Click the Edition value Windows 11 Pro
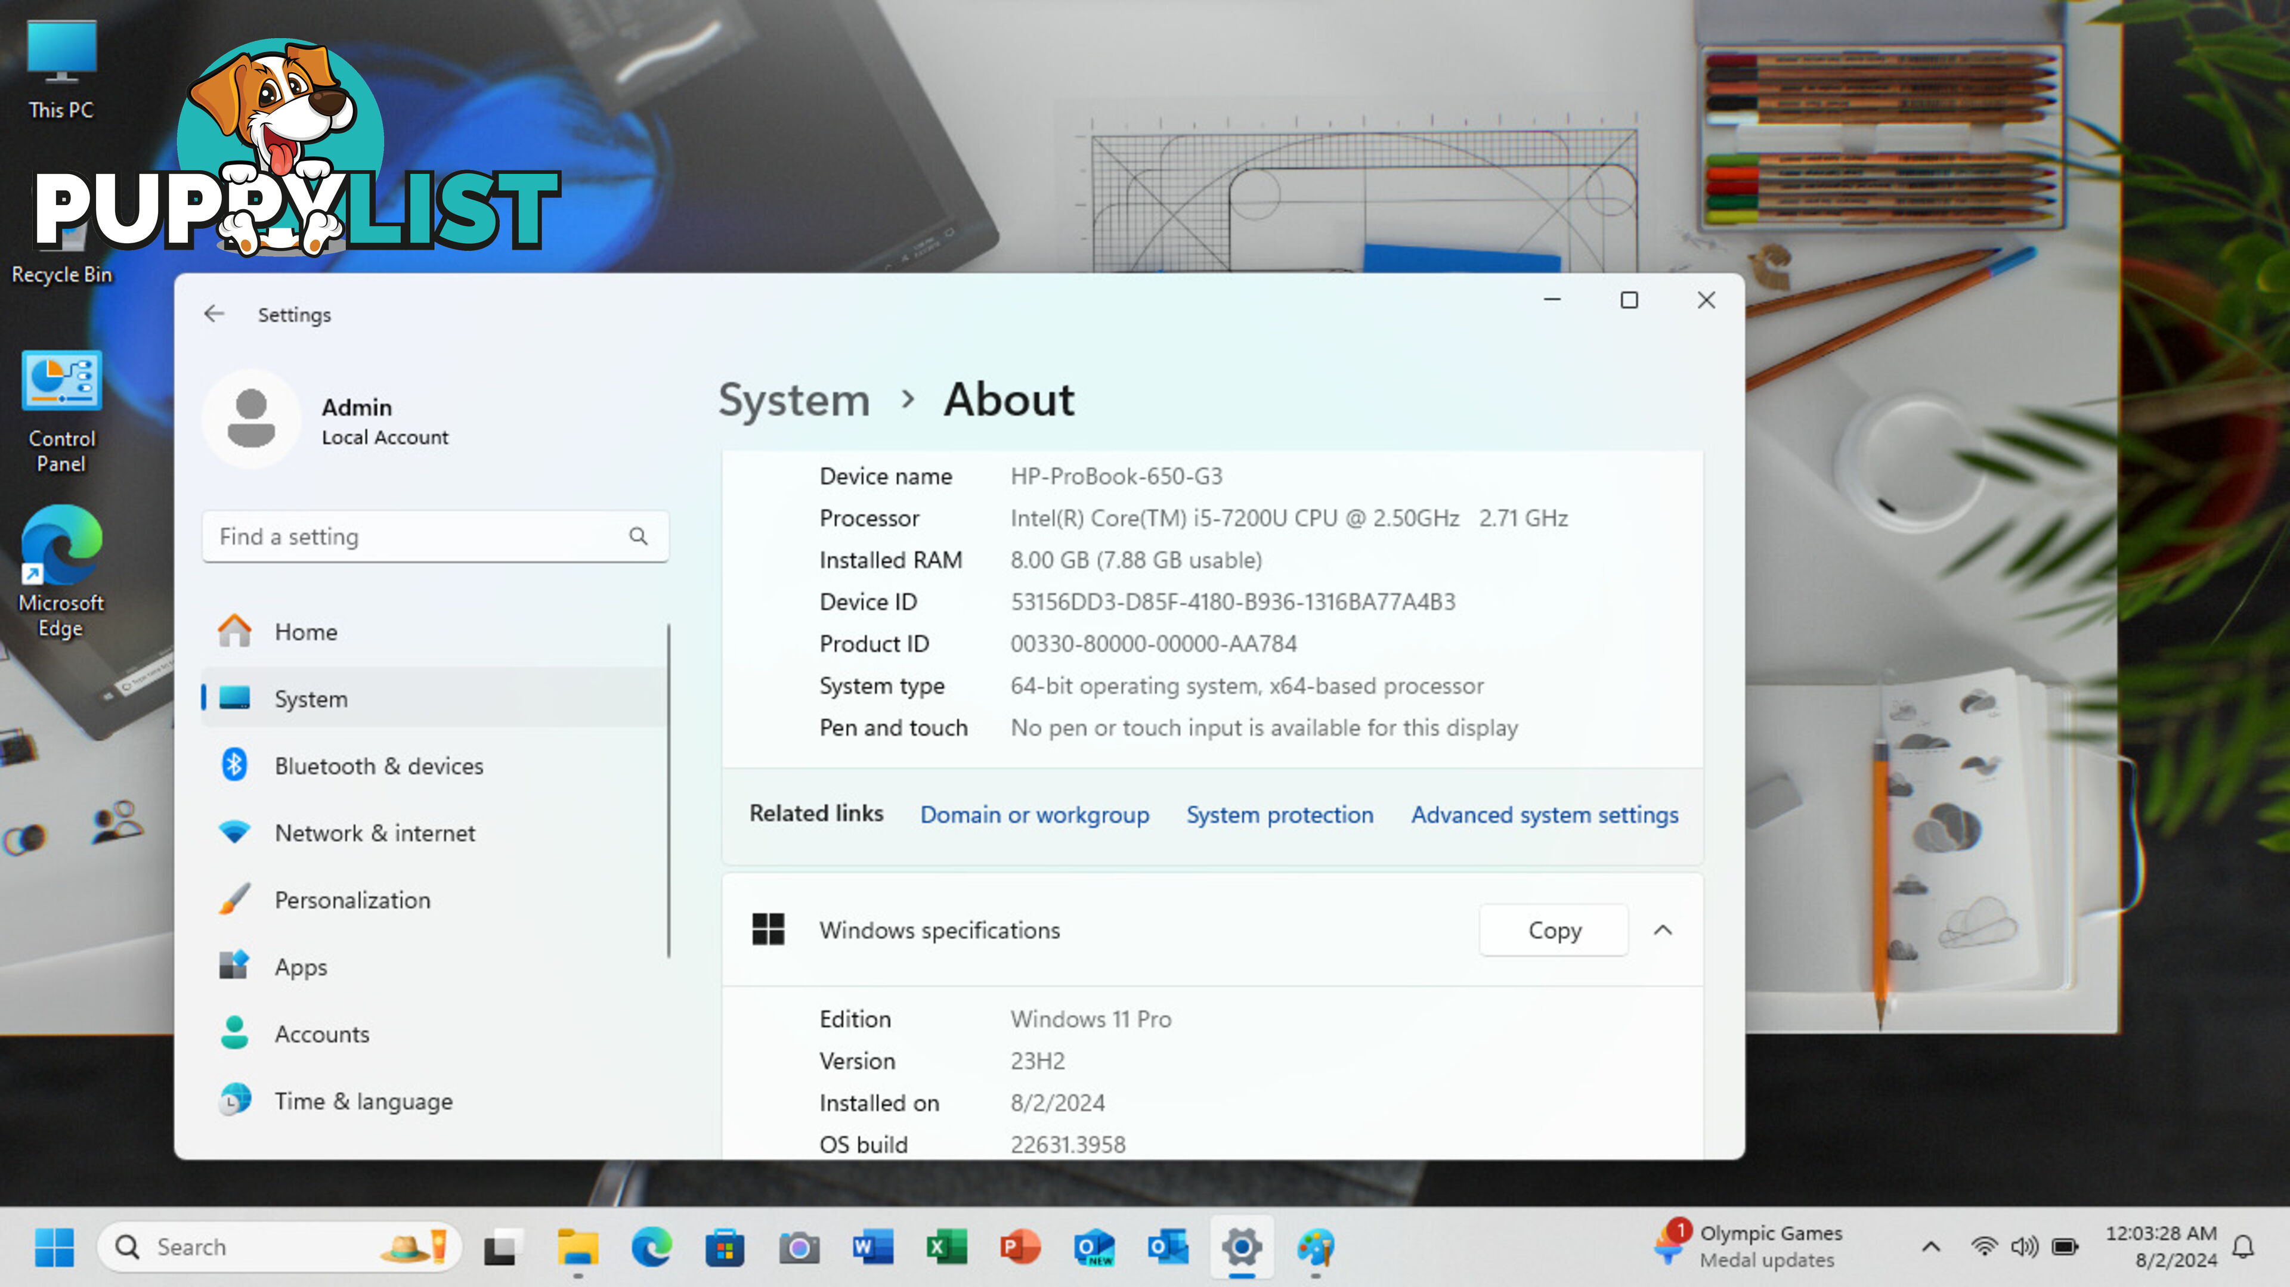 tap(1091, 1019)
